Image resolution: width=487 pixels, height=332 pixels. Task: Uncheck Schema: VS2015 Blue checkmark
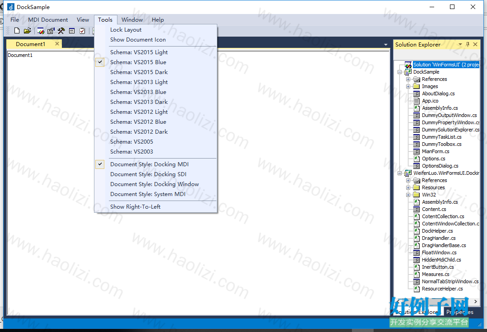click(x=100, y=62)
